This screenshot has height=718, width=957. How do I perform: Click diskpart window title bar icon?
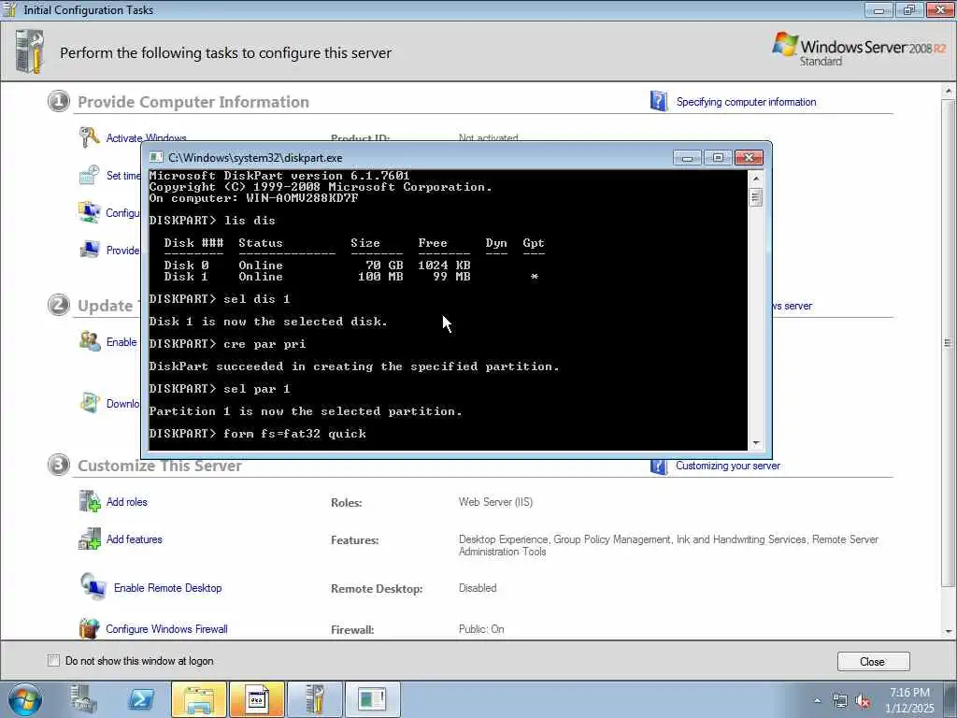pyautogui.click(x=156, y=157)
